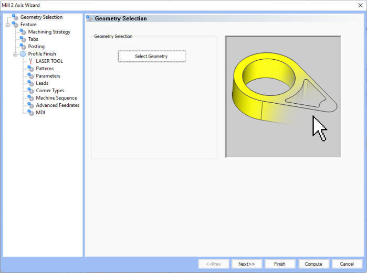Viewport: 367px width, 273px height.
Task: Click the Corner Types gear icon
Action: pos(30,91)
